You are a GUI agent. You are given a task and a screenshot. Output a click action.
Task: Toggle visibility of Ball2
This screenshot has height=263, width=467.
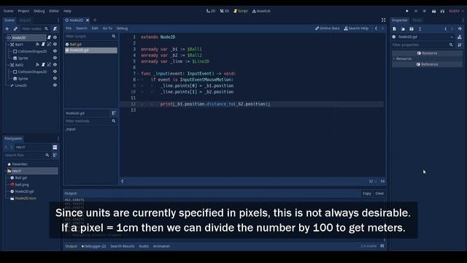tap(55, 65)
